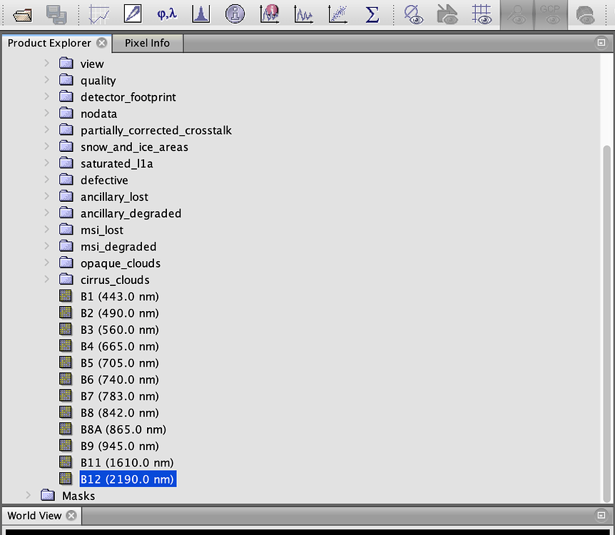This screenshot has height=535, width=615.
Task: Open the scatter plot tool
Action: [x=337, y=14]
